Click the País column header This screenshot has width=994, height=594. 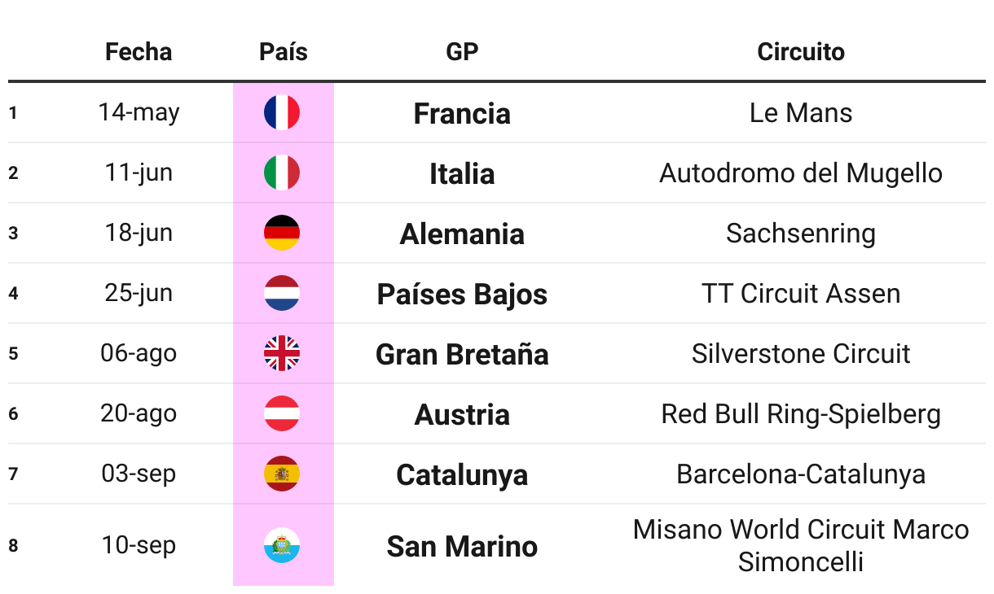coord(284,52)
